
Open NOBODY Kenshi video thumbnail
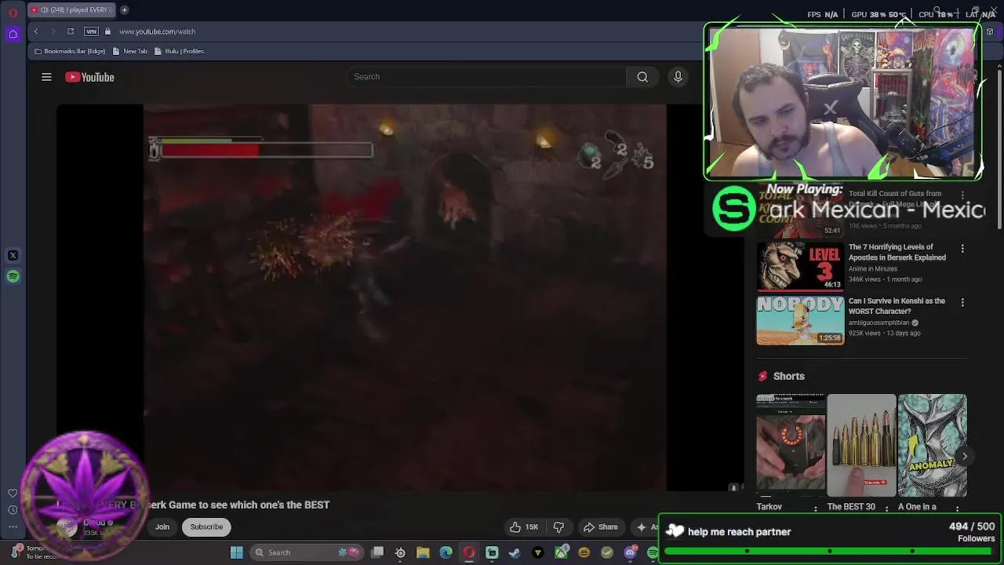click(800, 320)
